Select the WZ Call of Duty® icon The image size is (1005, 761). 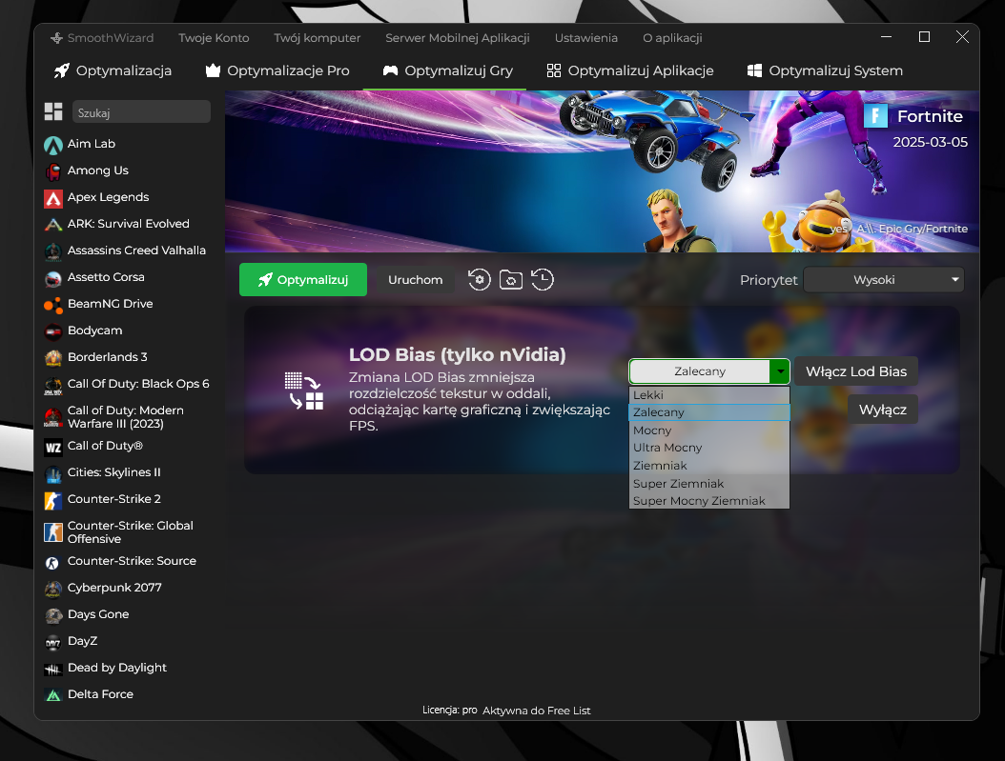pos(53,447)
